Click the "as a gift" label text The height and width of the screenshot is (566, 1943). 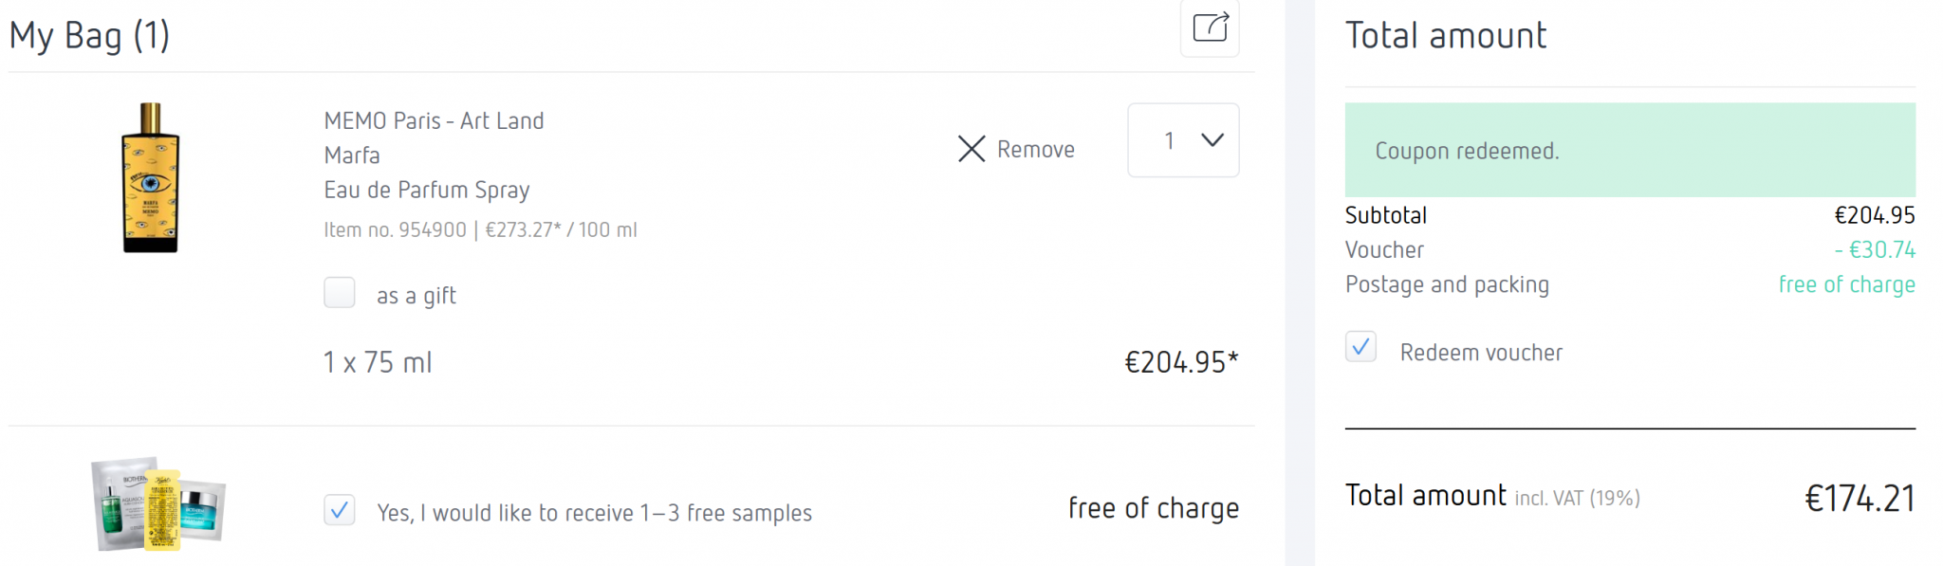[416, 296]
